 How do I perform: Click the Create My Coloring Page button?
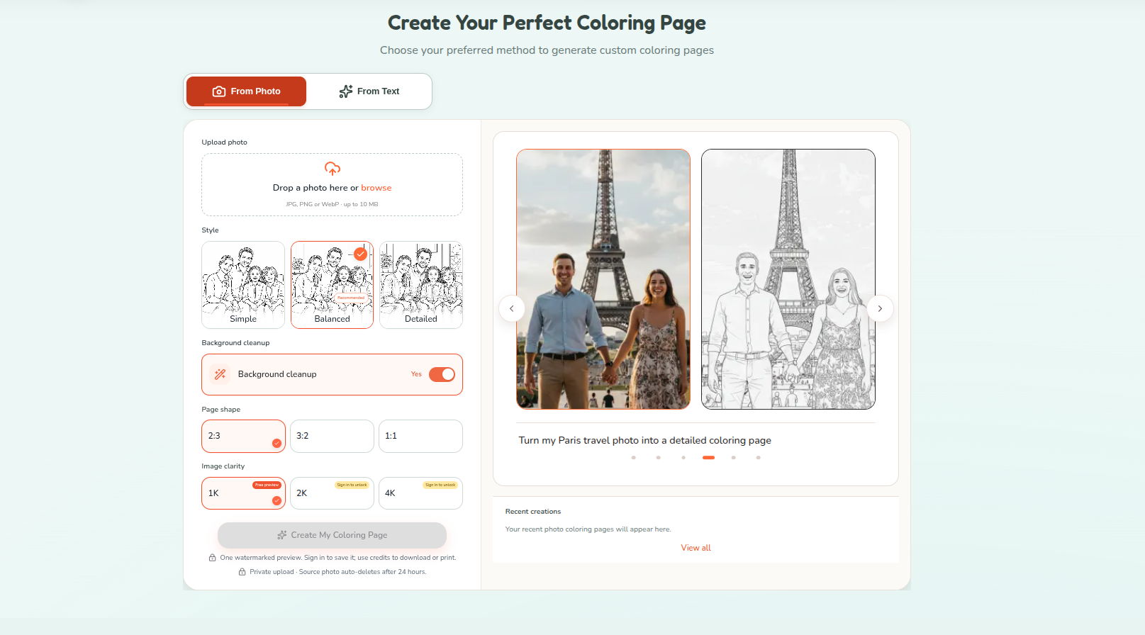click(x=332, y=535)
